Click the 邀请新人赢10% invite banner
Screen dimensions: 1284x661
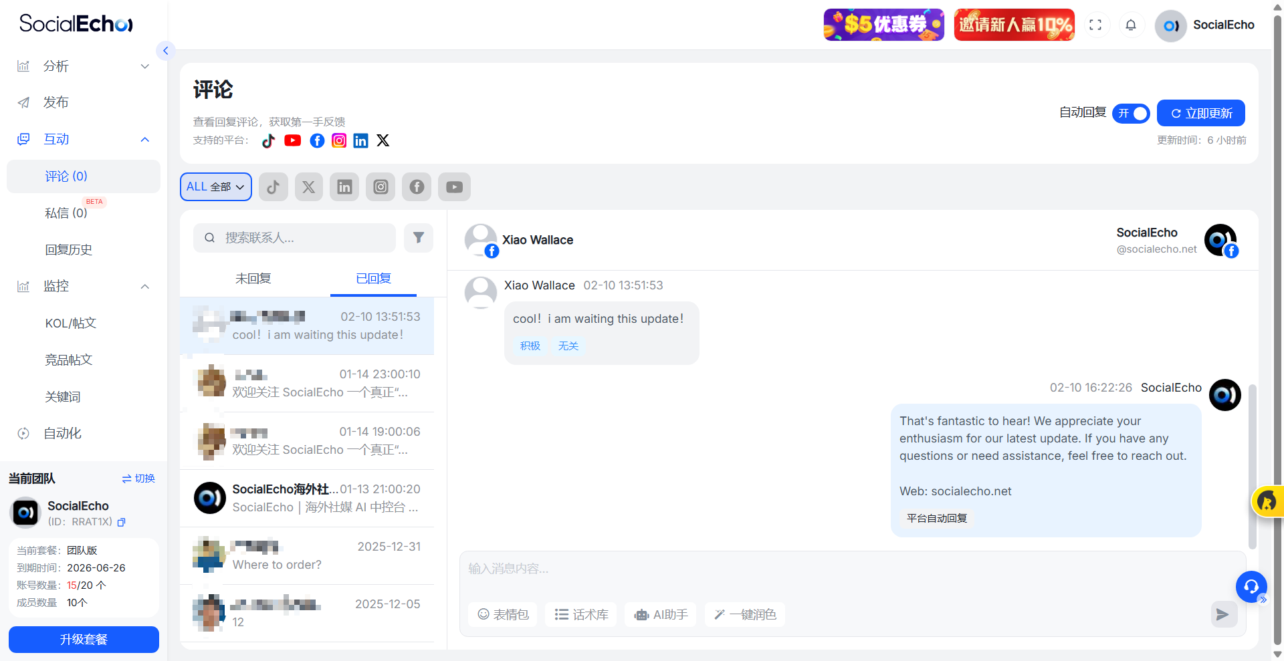pyautogui.click(x=1014, y=25)
